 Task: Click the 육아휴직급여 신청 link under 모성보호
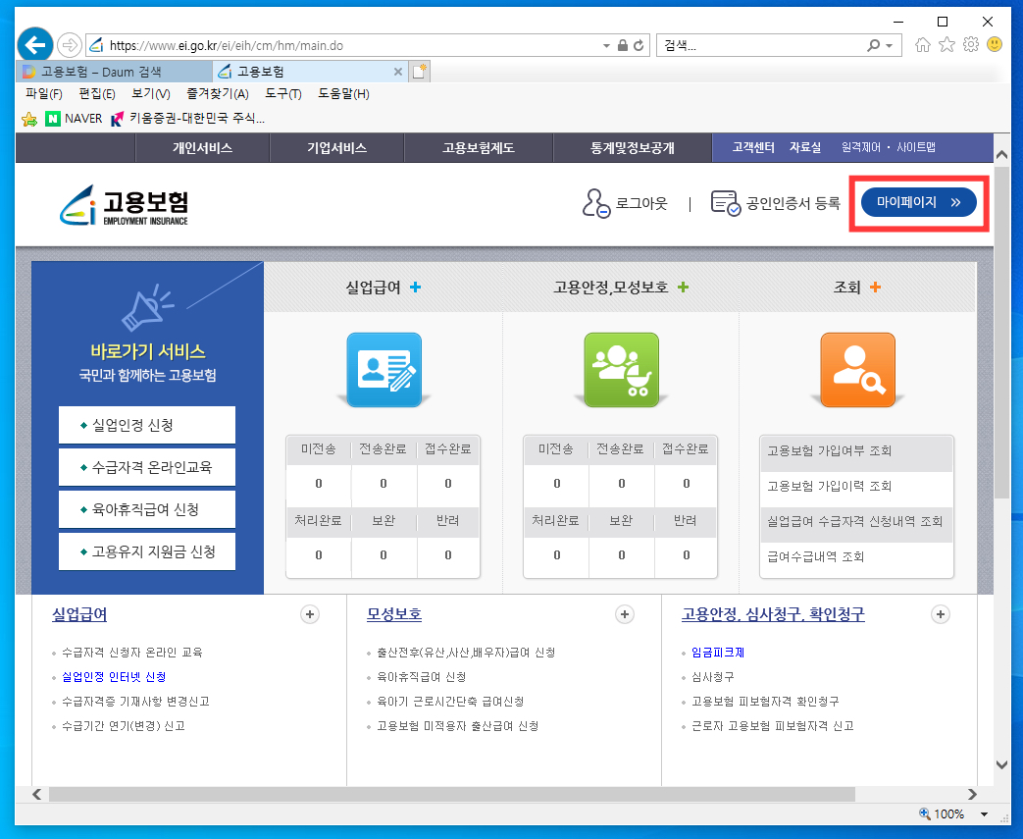tap(422, 677)
